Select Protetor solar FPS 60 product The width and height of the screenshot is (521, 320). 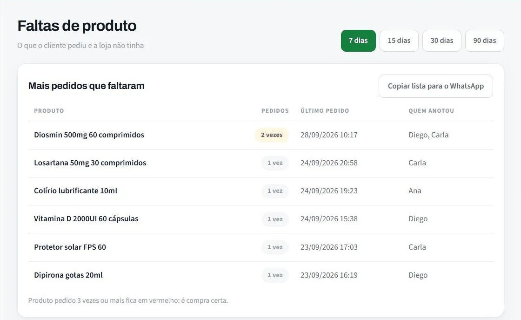point(70,247)
